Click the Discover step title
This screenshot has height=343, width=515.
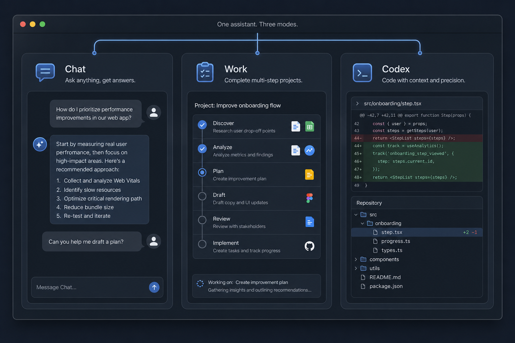tap(223, 123)
